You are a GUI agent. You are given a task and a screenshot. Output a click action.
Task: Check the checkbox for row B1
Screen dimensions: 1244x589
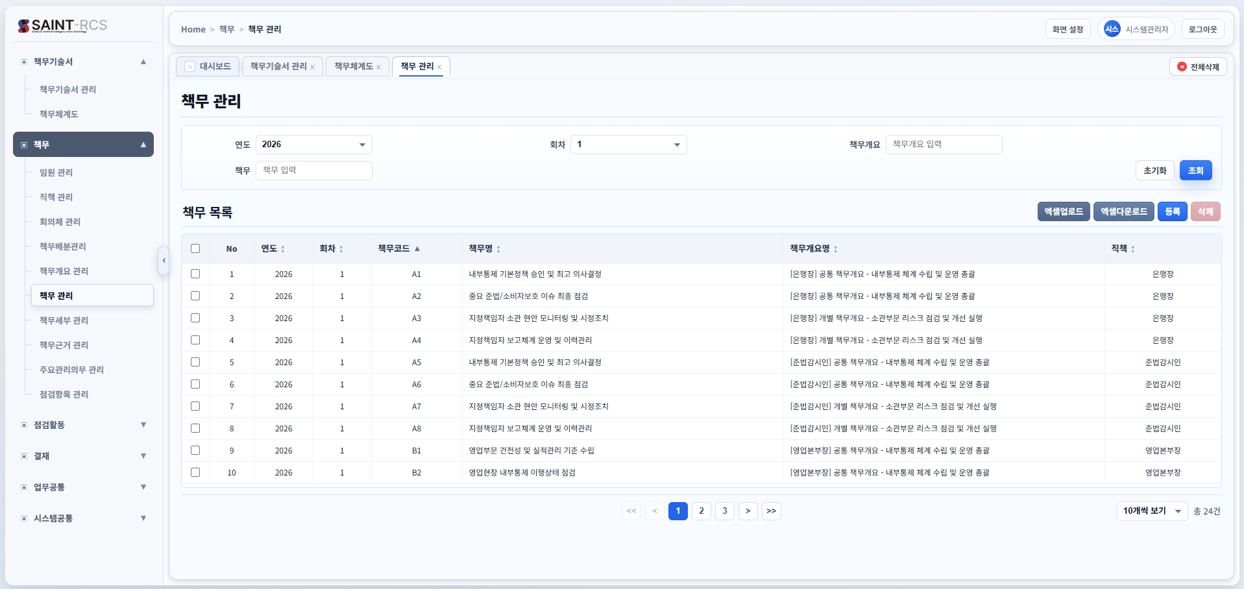195,450
